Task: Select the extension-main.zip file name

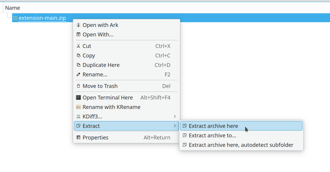Action: coord(42,18)
